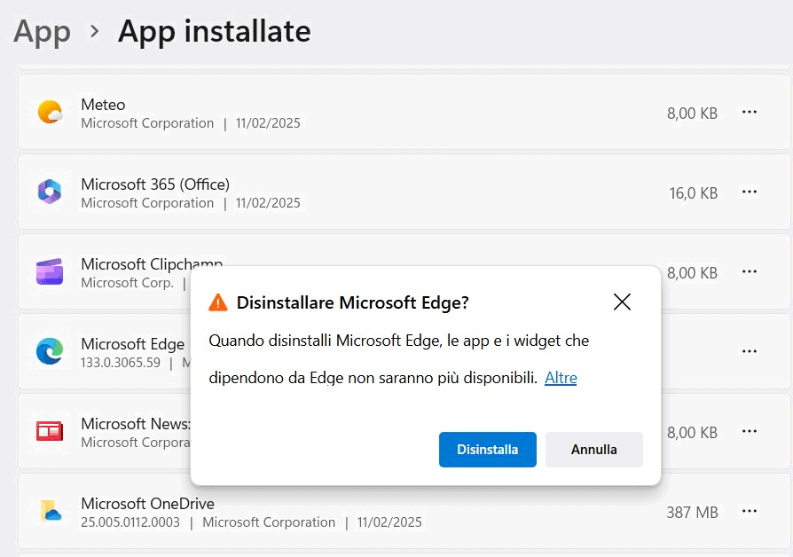Click the Microsoft 365 (Office) icon
Image resolution: width=793 pixels, height=557 pixels.
50,192
